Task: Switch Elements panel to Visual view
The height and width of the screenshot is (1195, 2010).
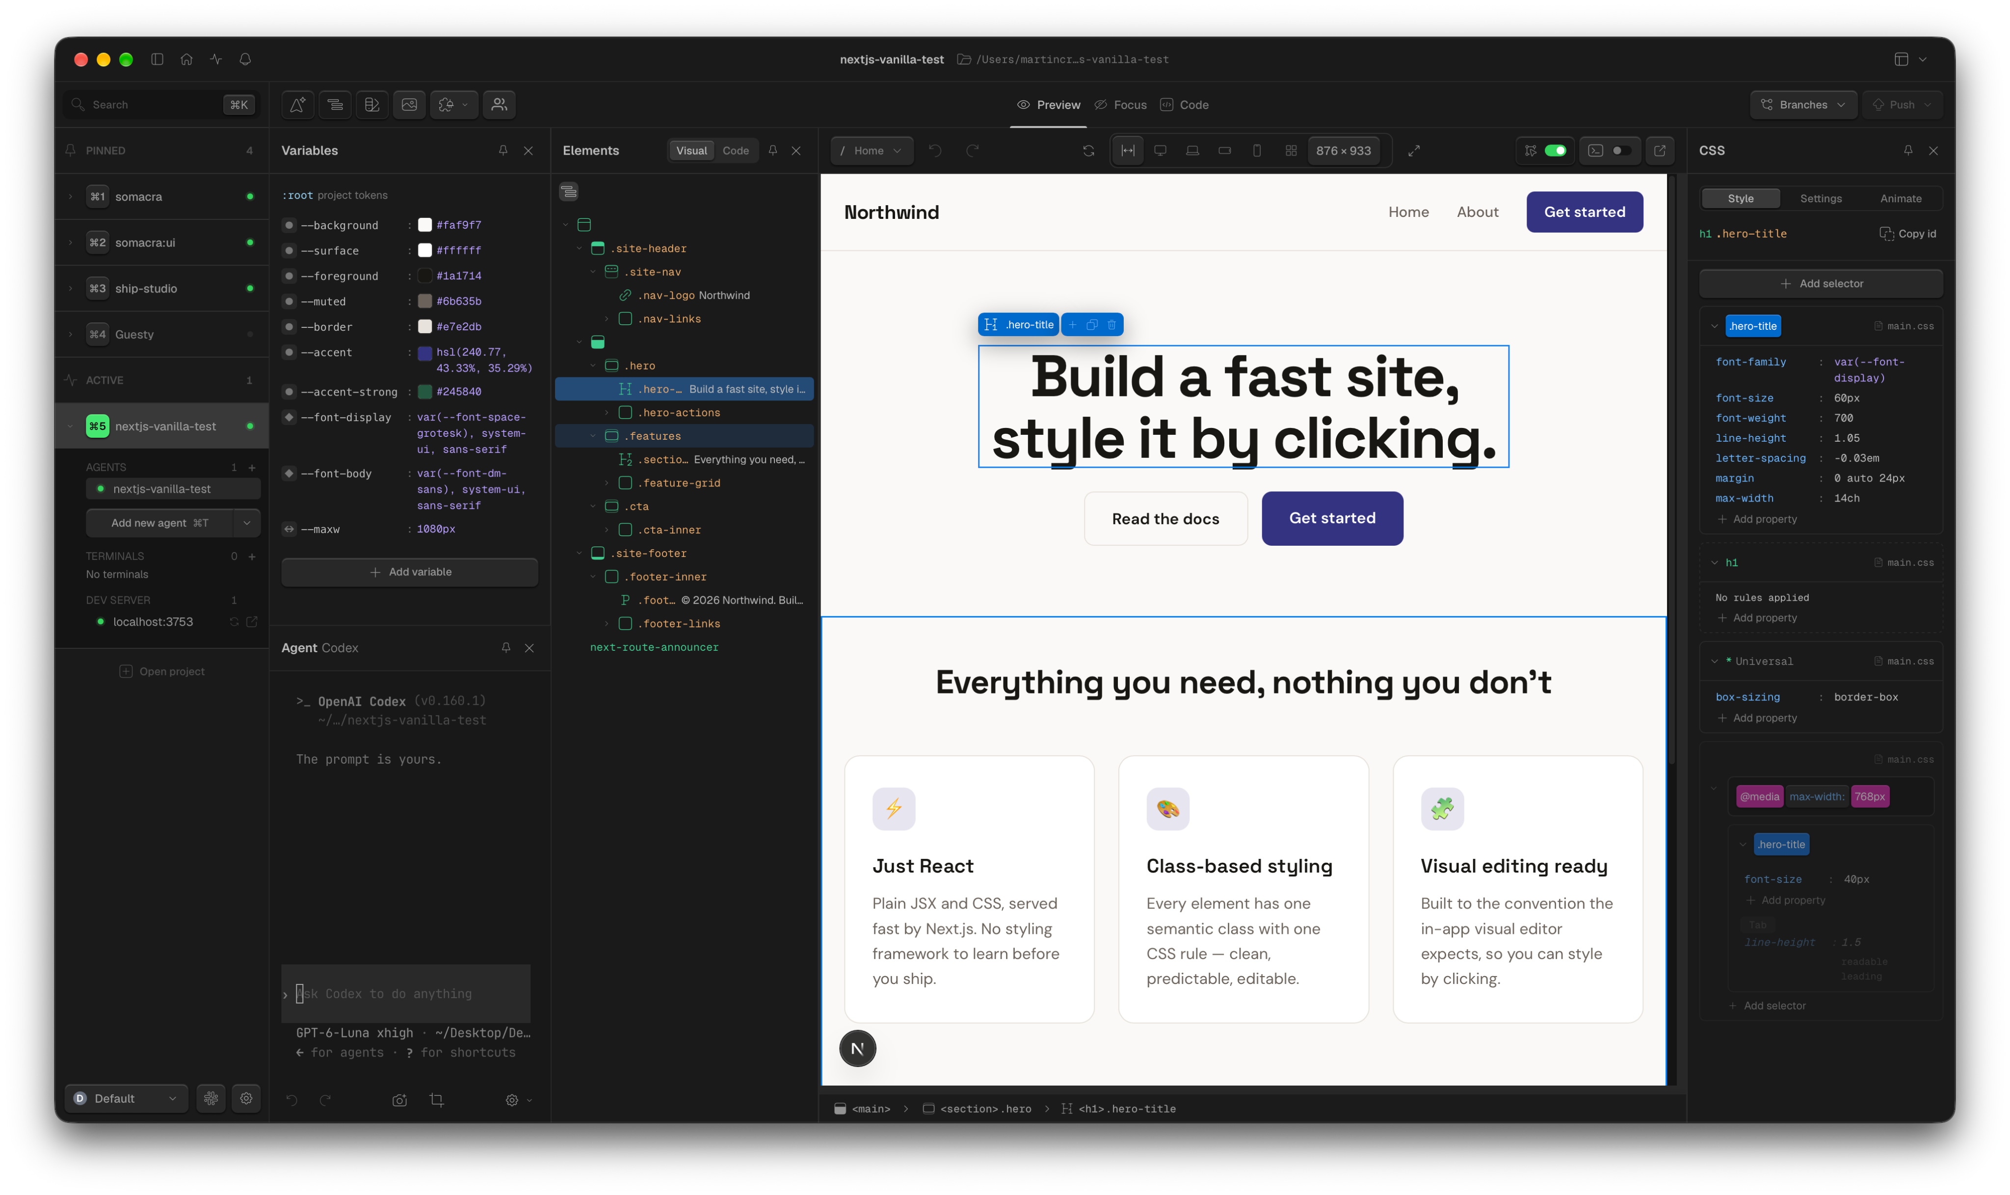Action: point(691,151)
